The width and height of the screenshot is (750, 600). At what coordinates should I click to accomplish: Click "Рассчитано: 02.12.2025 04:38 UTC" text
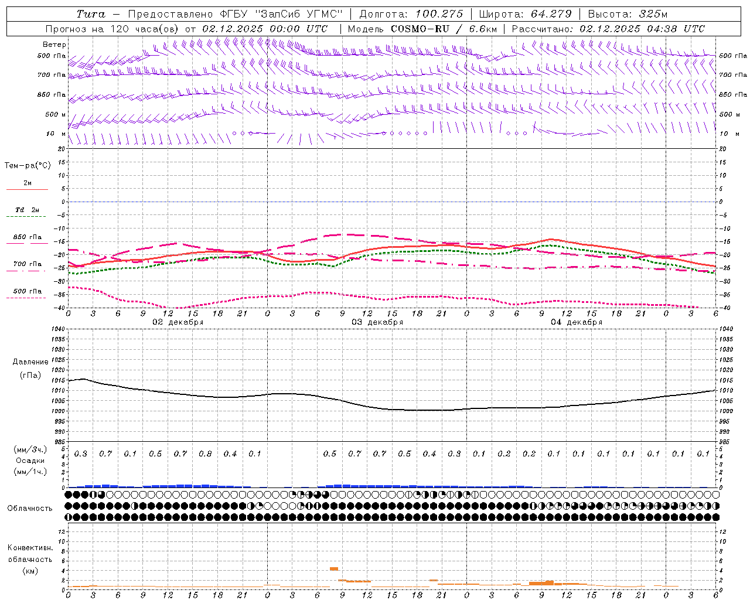pyautogui.click(x=608, y=29)
